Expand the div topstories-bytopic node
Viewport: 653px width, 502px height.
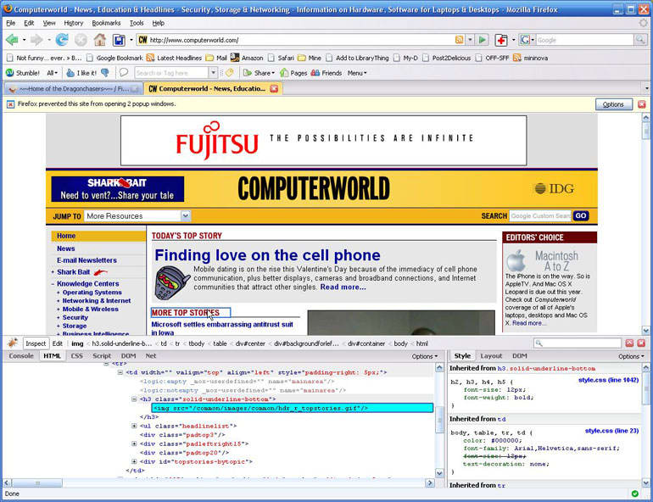(134, 461)
